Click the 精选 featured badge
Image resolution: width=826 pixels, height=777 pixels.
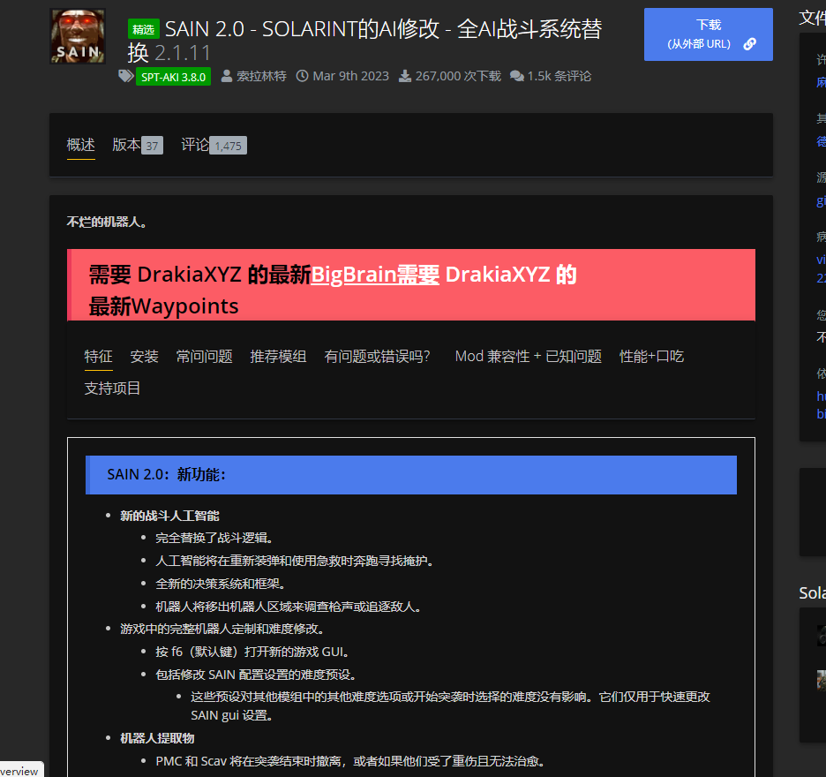pos(146,28)
